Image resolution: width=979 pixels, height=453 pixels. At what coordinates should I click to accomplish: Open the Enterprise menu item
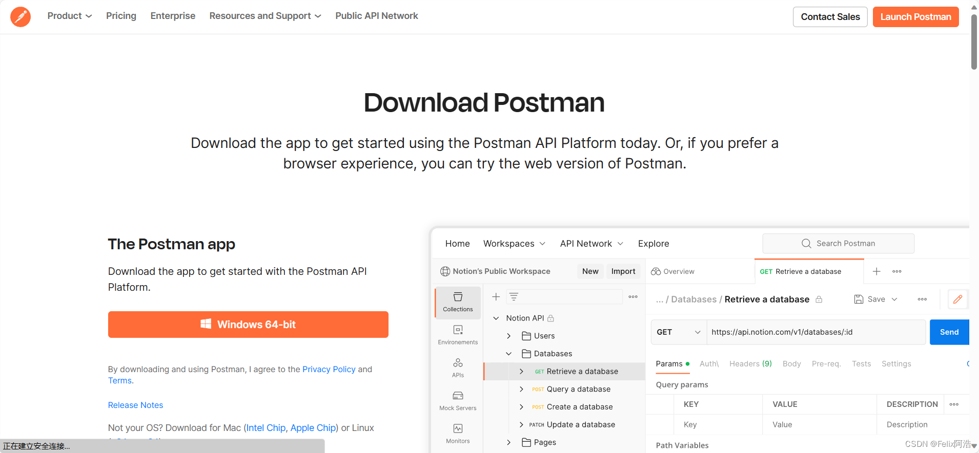pyautogui.click(x=173, y=16)
